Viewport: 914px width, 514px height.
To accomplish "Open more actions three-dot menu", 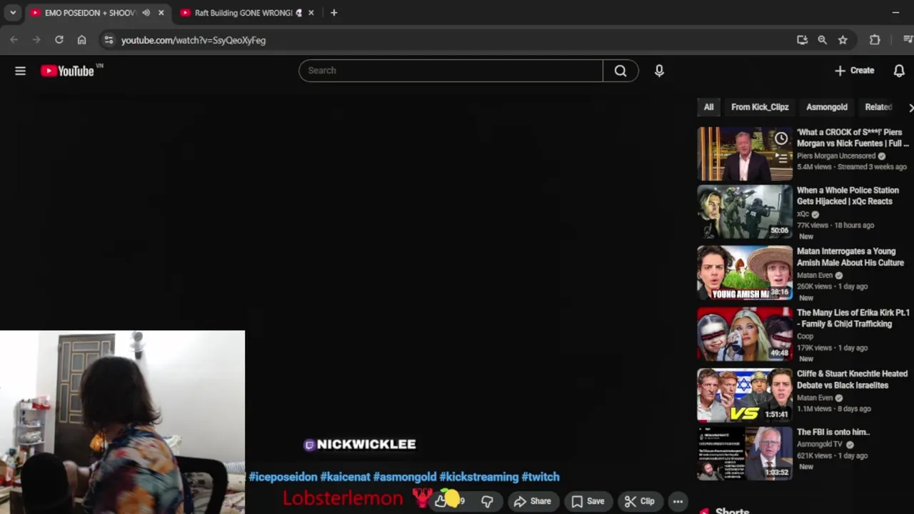I will [678, 501].
